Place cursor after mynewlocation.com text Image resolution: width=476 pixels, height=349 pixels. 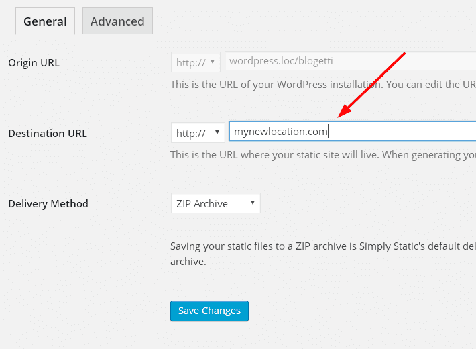click(329, 132)
